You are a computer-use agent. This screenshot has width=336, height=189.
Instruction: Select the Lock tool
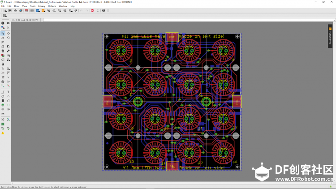(3, 64)
